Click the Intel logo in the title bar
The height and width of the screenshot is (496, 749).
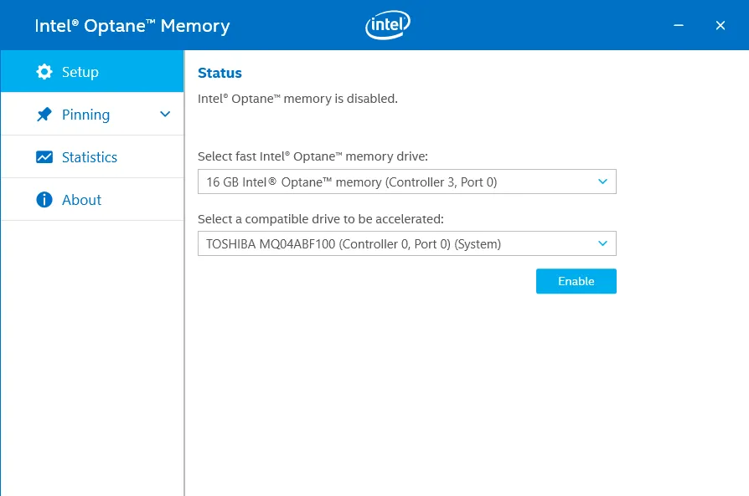coord(387,25)
